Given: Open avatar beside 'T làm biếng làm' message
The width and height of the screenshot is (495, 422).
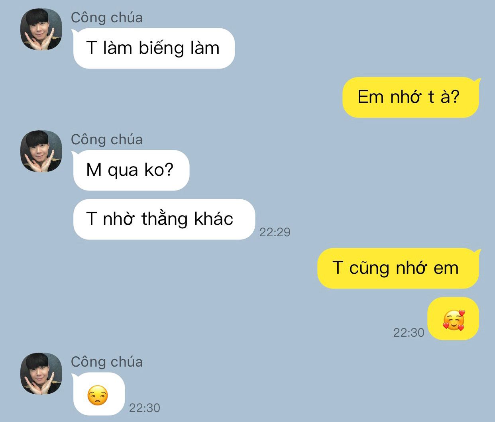Looking at the screenshot, I should pyautogui.click(x=41, y=29).
